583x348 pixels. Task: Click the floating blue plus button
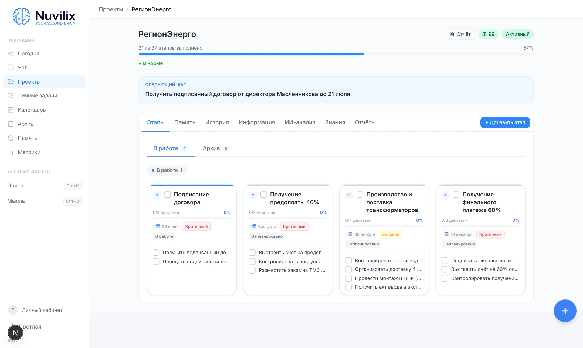click(565, 311)
